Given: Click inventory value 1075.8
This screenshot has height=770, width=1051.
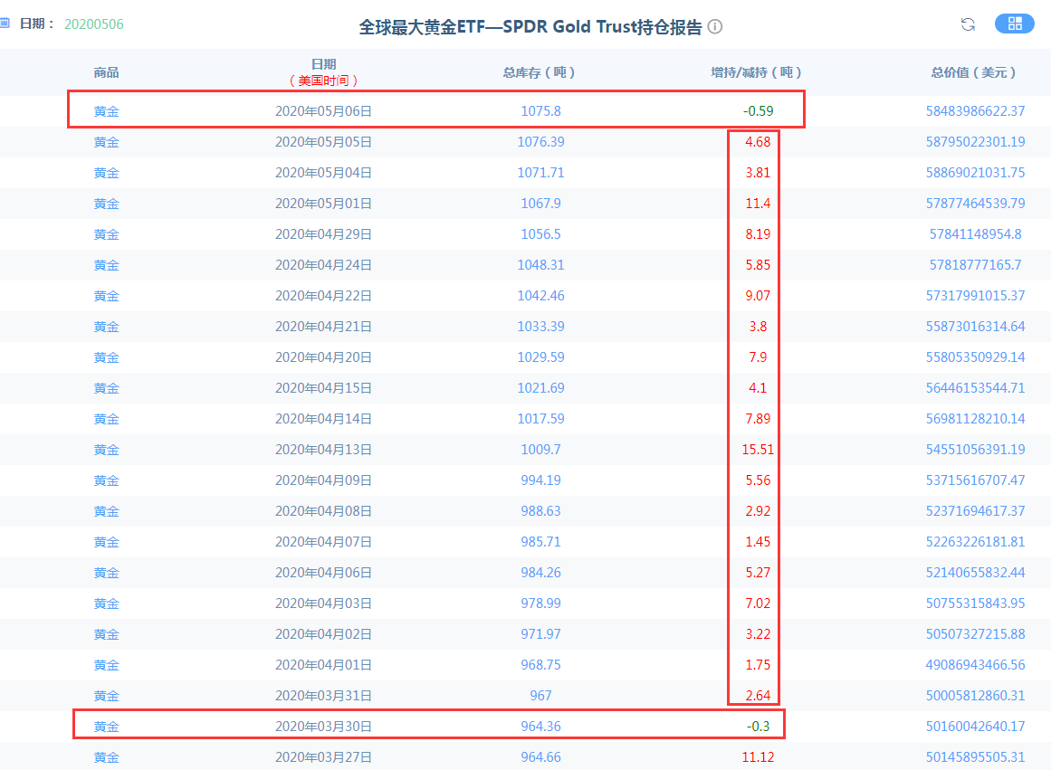Looking at the screenshot, I should point(540,111).
